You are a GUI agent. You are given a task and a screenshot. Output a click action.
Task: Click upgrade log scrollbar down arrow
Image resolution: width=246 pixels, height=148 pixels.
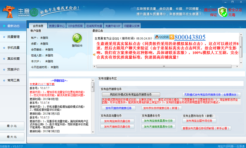click(93, 132)
